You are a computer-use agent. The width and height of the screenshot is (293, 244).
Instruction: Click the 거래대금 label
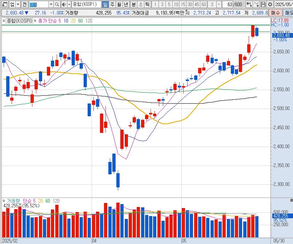(140, 13)
